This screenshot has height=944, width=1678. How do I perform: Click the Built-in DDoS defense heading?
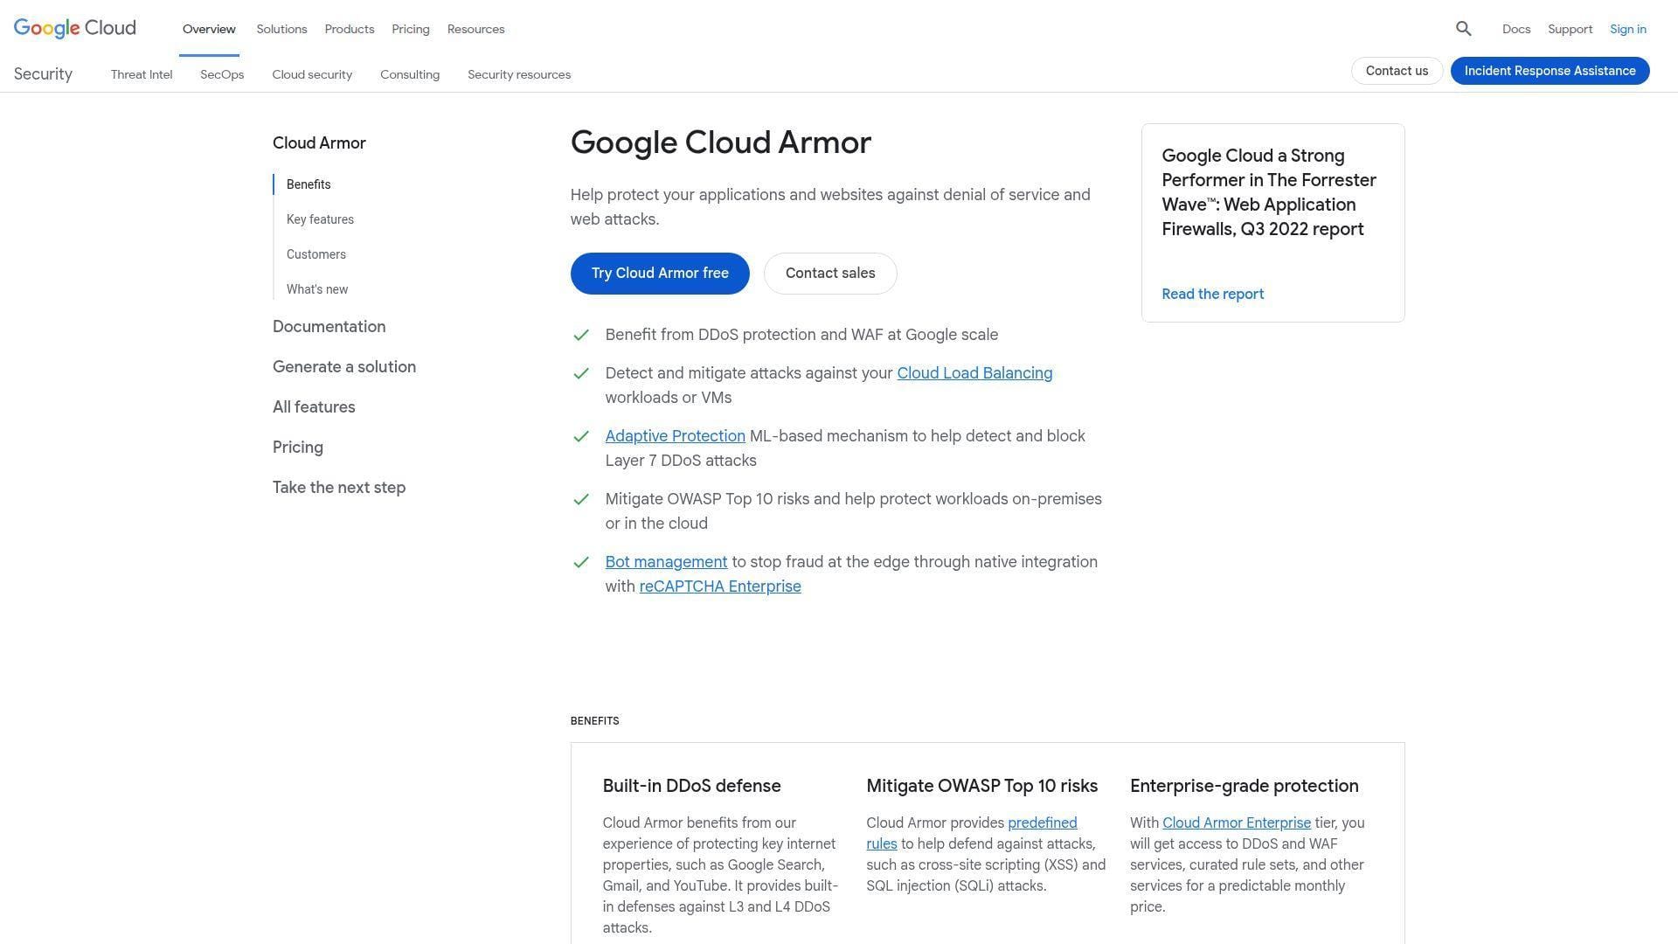(x=691, y=786)
